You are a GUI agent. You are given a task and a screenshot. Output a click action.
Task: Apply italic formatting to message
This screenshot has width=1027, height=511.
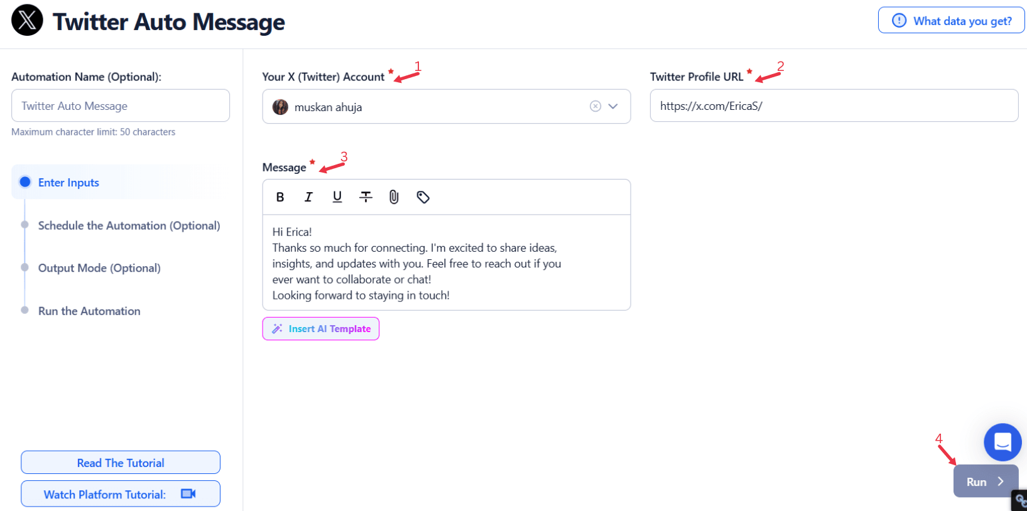pyautogui.click(x=308, y=197)
